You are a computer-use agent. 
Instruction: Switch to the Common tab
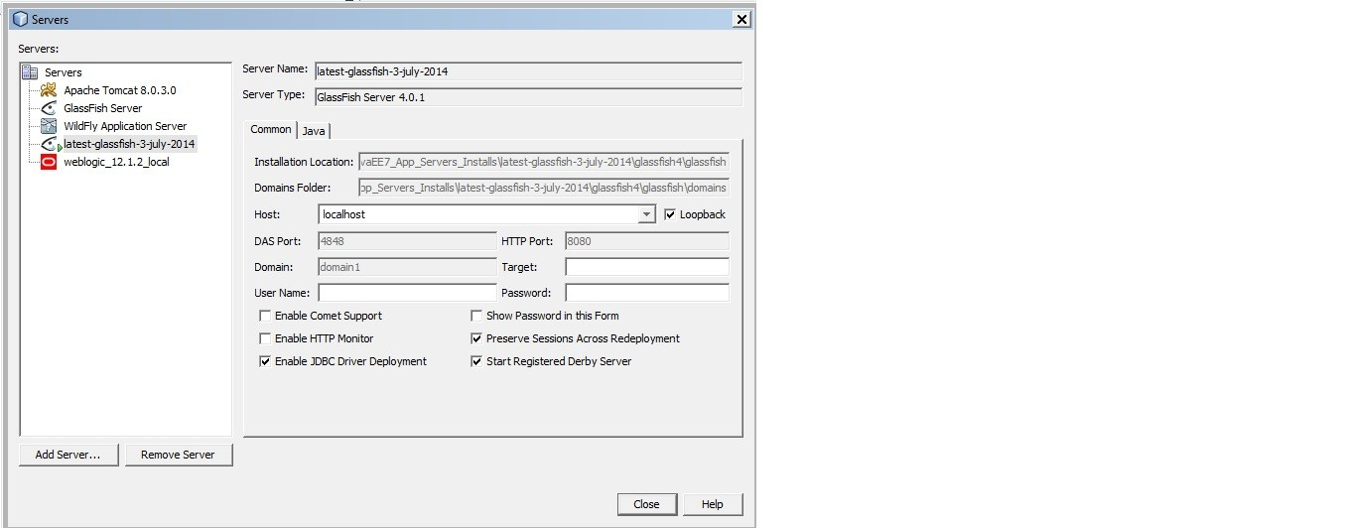tap(271, 129)
